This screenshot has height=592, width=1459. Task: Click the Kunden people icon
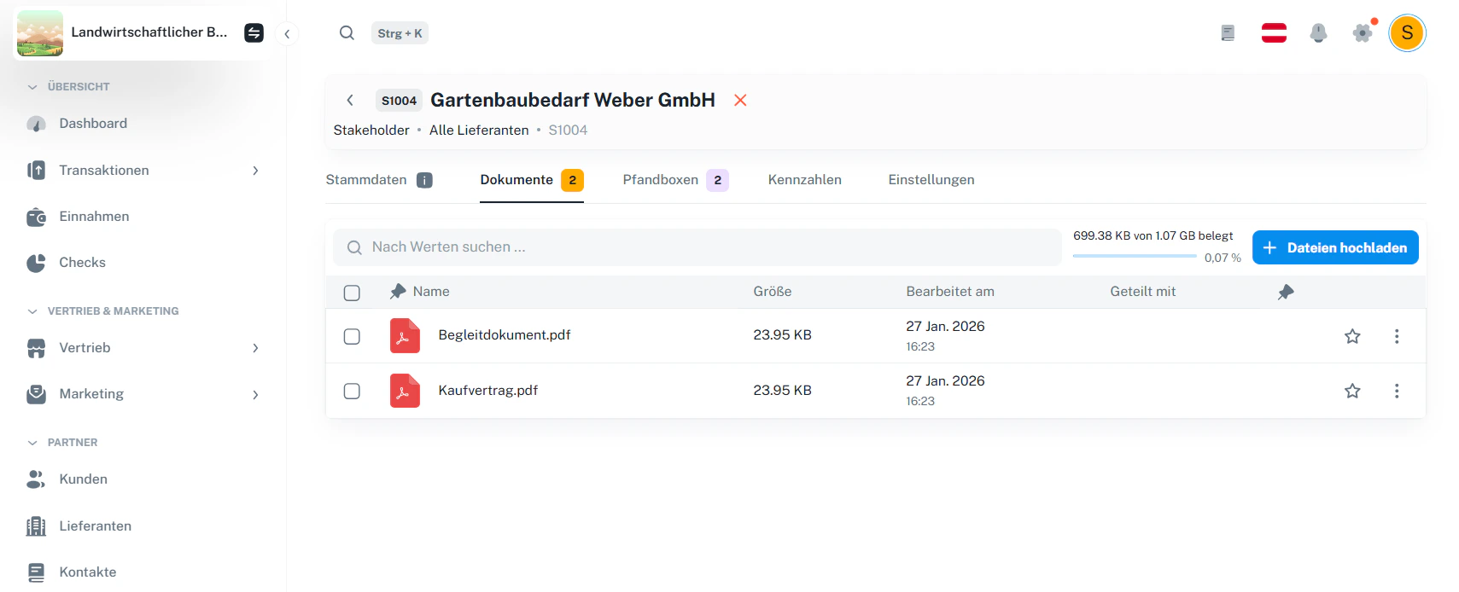pyautogui.click(x=36, y=479)
